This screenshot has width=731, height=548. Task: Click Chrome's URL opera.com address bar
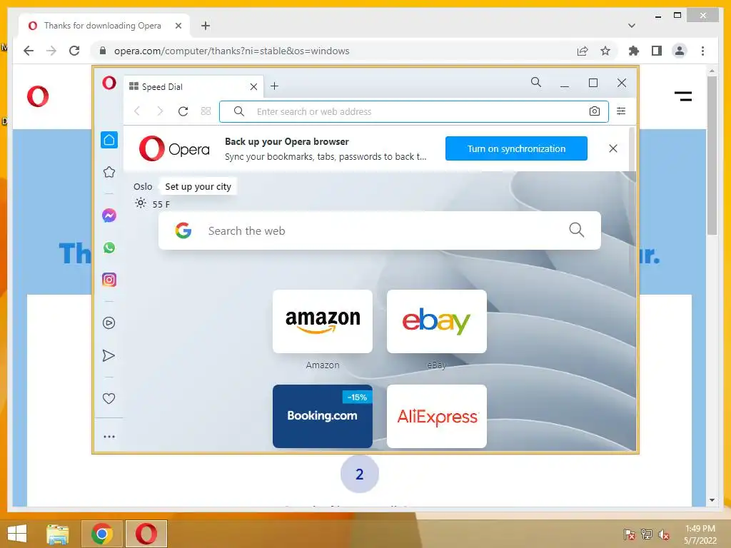[232, 51]
